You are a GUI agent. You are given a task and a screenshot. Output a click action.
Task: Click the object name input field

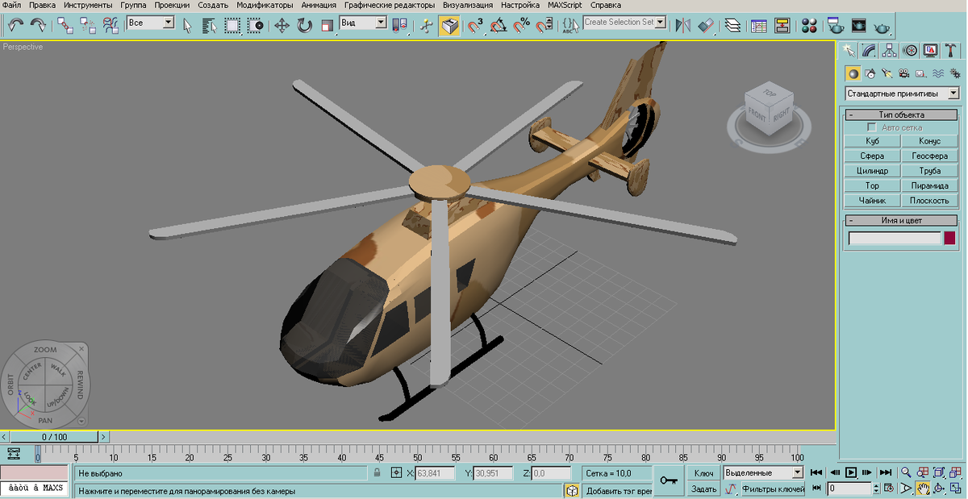pyautogui.click(x=895, y=238)
